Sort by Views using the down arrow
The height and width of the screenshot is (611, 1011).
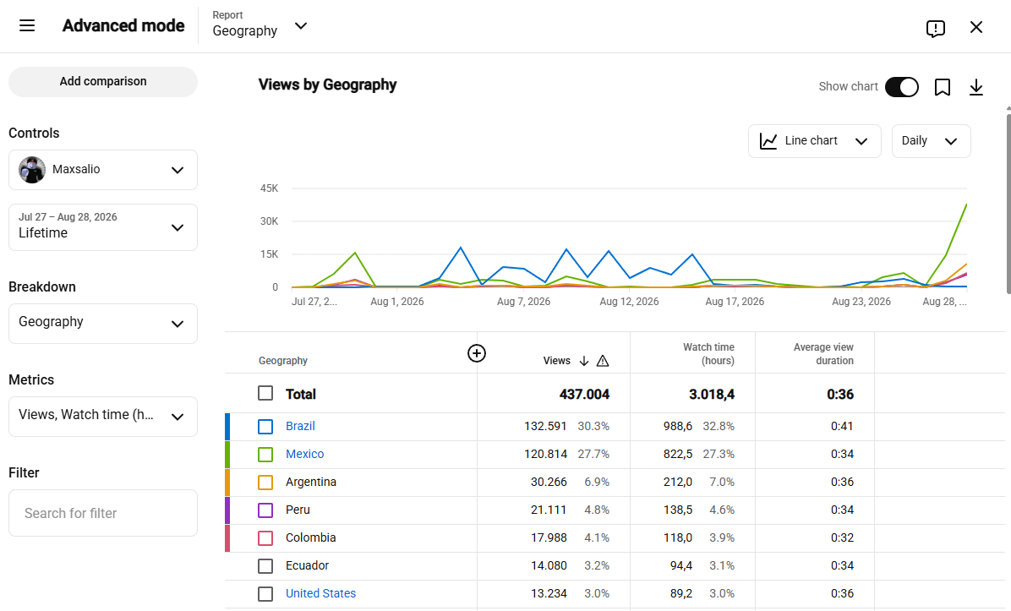pyautogui.click(x=583, y=361)
